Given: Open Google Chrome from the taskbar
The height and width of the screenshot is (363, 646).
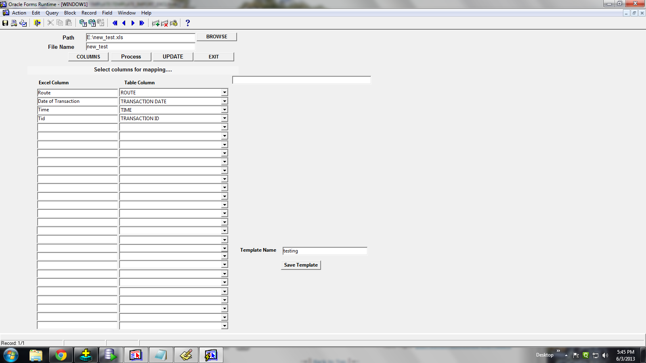Looking at the screenshot, I should [x=61, y=355].
